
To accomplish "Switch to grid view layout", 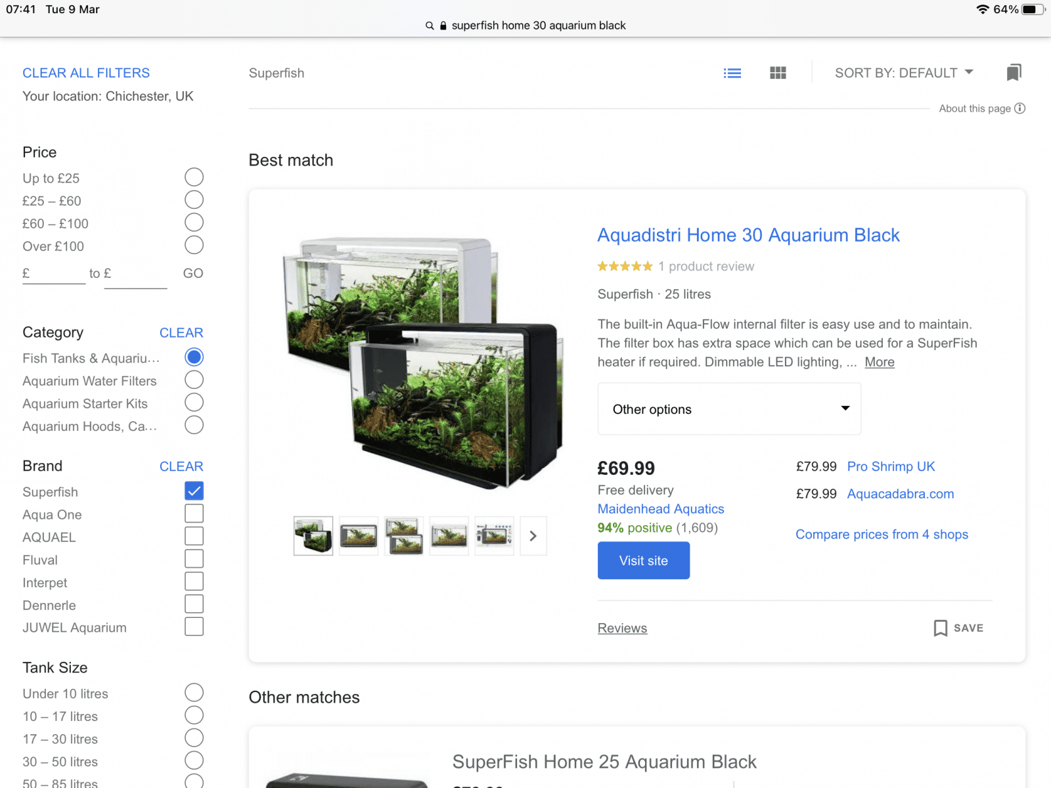I will [x=778, y=73].
